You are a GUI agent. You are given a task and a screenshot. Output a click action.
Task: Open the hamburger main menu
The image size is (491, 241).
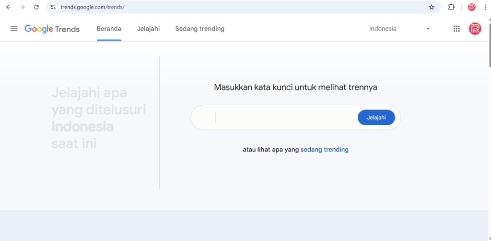(x=14, y=29)
